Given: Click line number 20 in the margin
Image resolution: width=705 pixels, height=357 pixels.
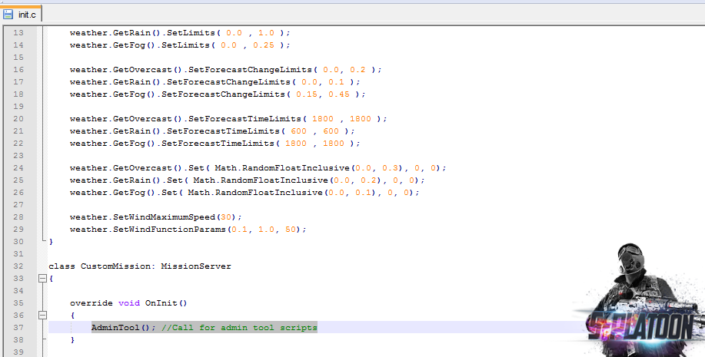Looking at the screenshot, I should click(x=18, y=118).
